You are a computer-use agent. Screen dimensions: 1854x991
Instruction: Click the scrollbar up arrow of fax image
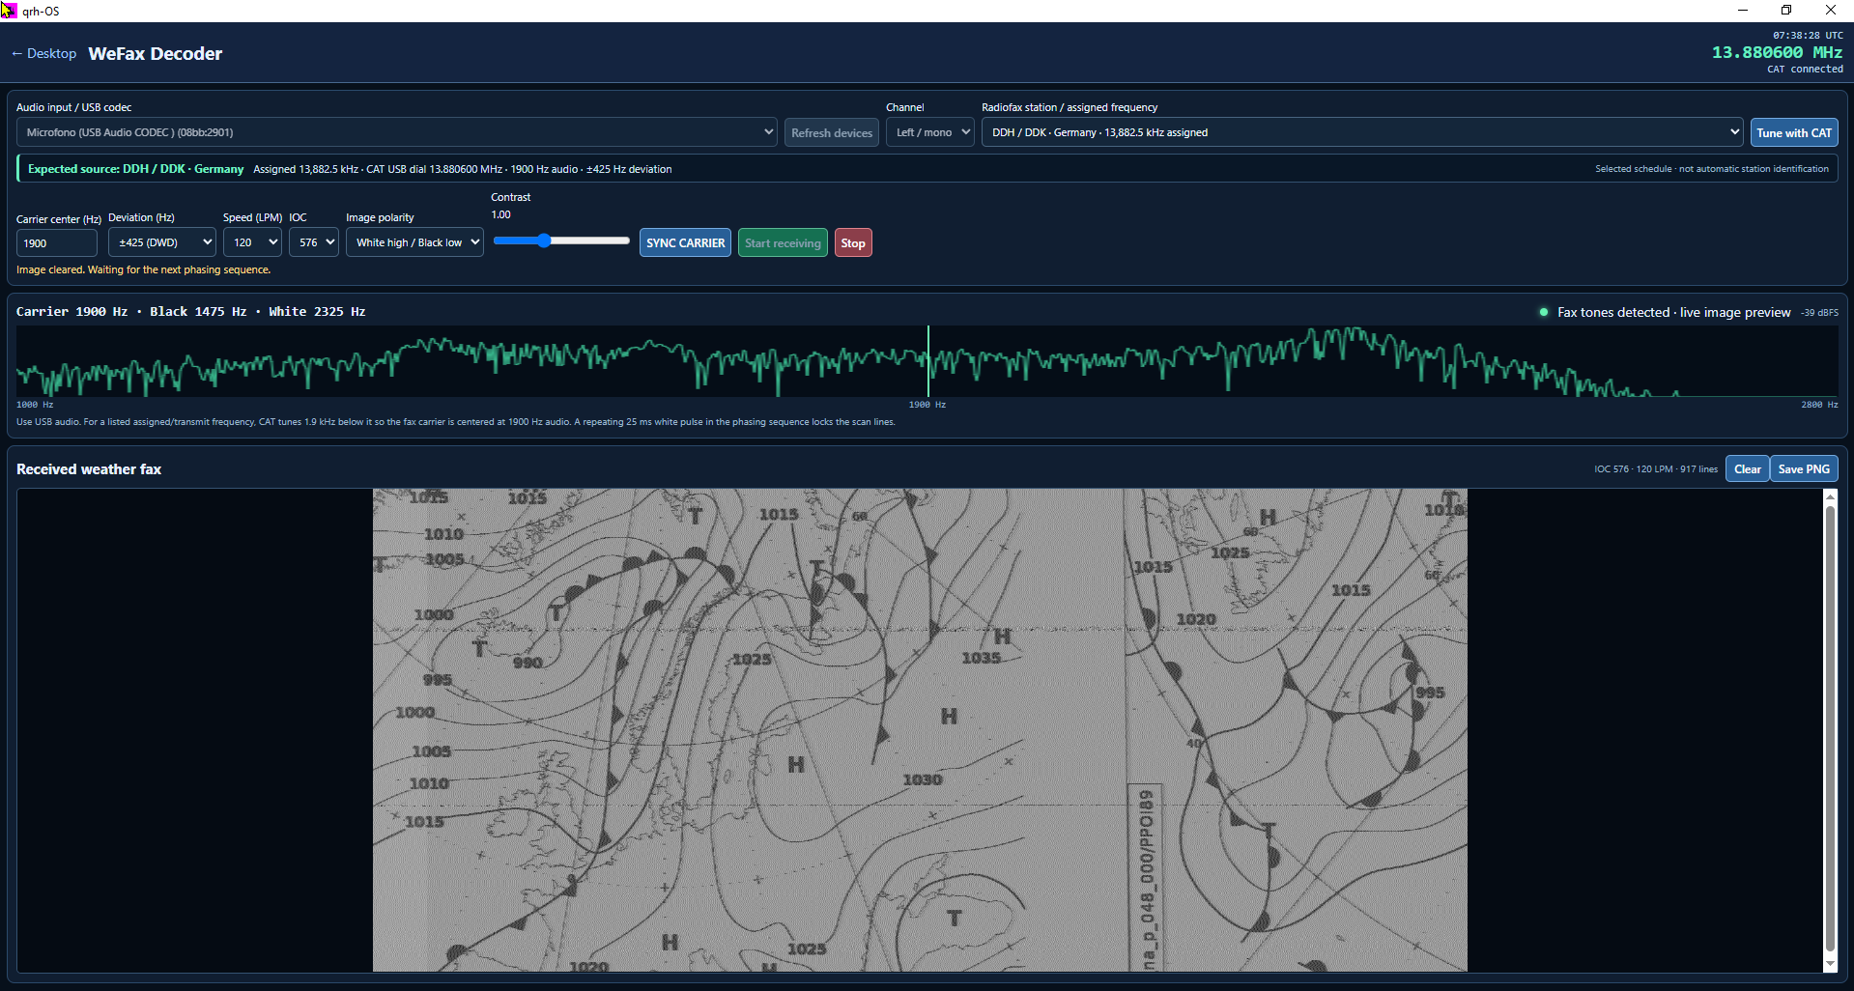pyautogui.click(x=1830, y=496)
